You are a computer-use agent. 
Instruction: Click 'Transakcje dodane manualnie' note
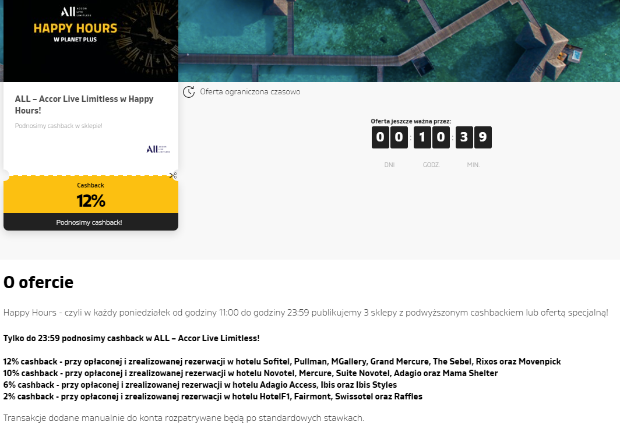coord(184,418)
